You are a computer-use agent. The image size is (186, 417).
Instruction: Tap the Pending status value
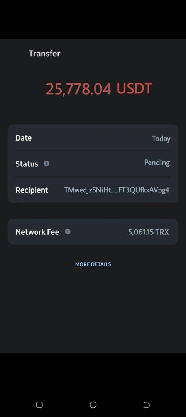[157, 163]
